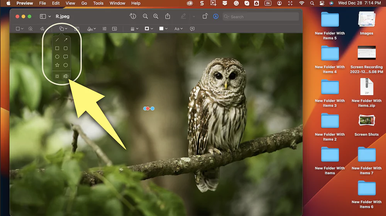Image resolution: width=386 pixels, height=216 pixels.
Task: Select the Screen Shots stack
Action: click(x=367, y=125)
